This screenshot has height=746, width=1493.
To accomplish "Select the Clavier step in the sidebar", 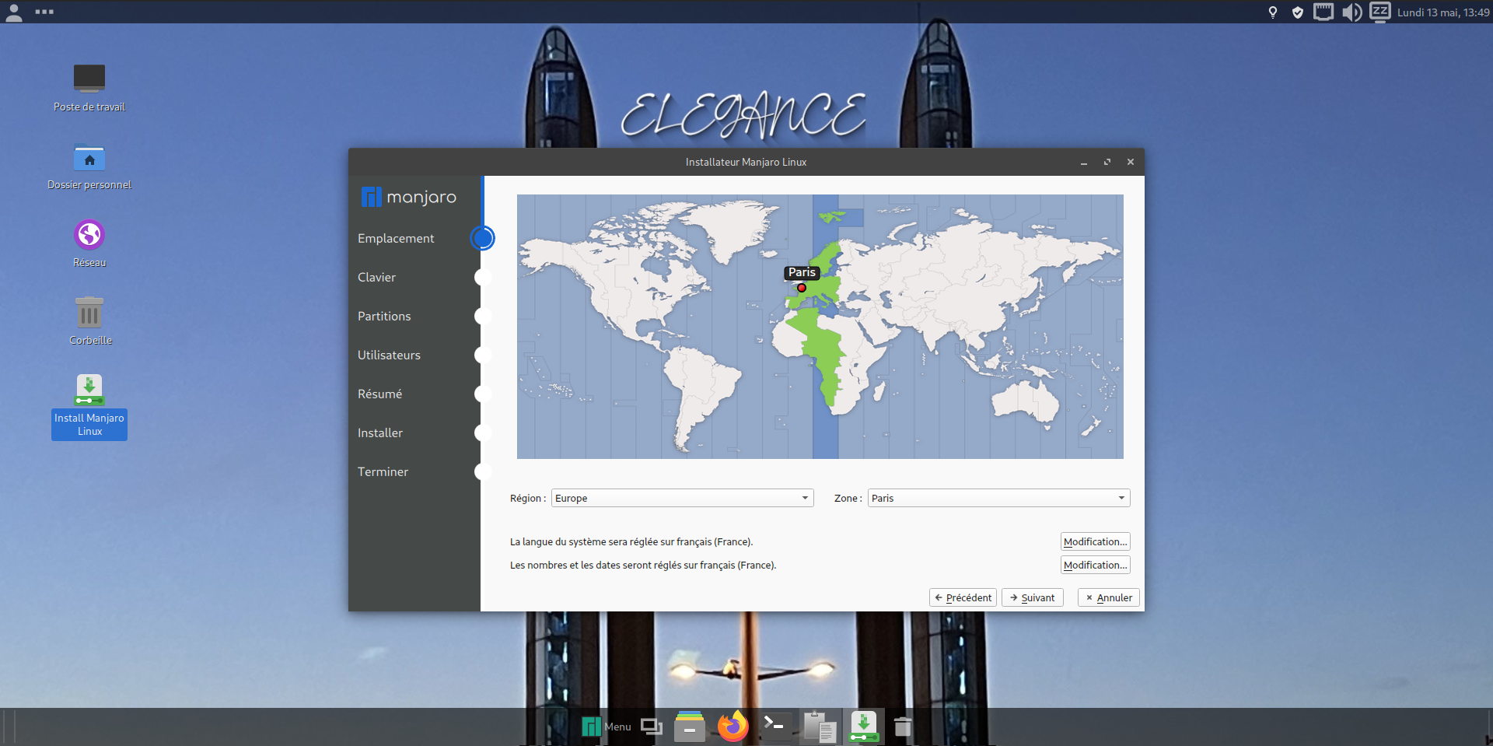I will (x=376, y=278).
